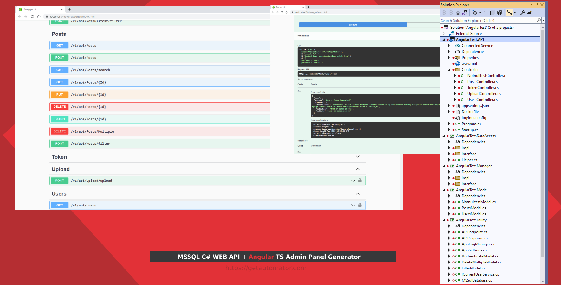Expand the Token section in Swagger
The image size is (561, 285).
[x=358, y=157]
